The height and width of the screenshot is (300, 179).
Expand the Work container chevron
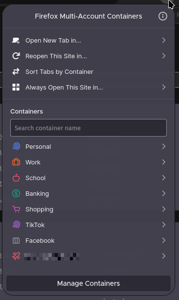click(164, 162)
